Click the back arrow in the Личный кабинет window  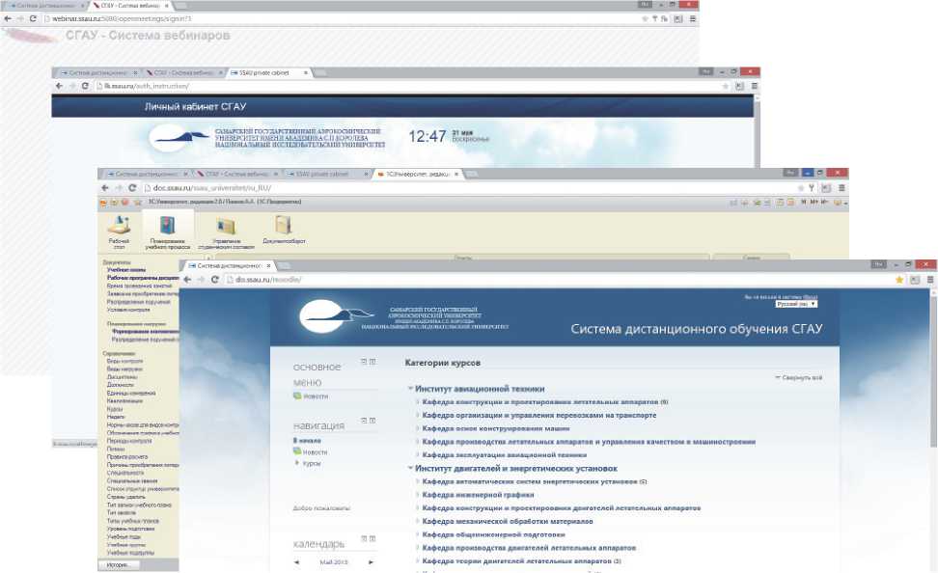pos(59,86)
